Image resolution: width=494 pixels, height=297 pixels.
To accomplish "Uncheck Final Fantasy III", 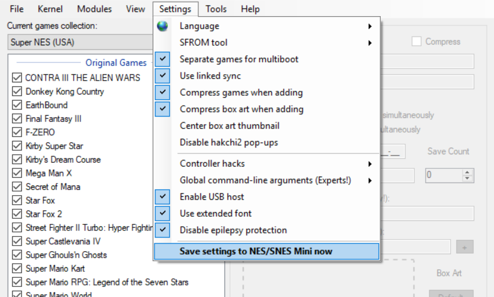I will coord(17,118).
